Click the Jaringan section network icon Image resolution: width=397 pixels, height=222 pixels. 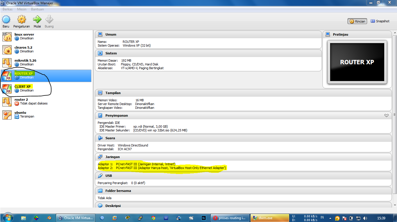pyautogui.click(x=100, y=157)
